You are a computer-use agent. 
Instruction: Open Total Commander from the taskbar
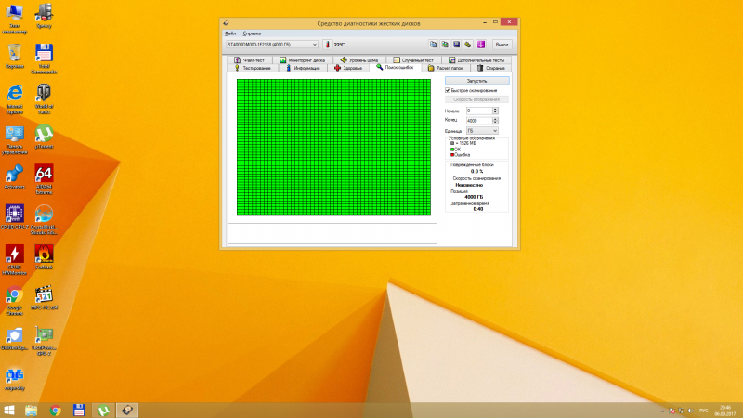[x=79, y=411]
